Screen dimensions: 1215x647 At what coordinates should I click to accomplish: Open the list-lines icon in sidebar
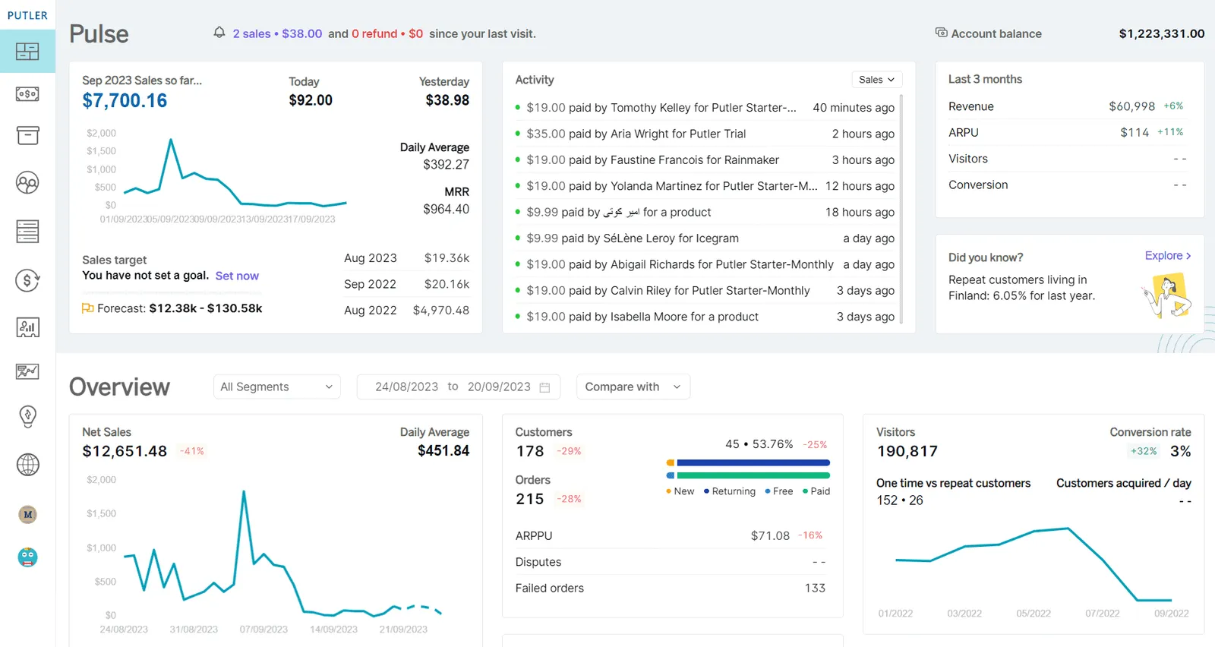pyautogui.click(x=27, y=231)
